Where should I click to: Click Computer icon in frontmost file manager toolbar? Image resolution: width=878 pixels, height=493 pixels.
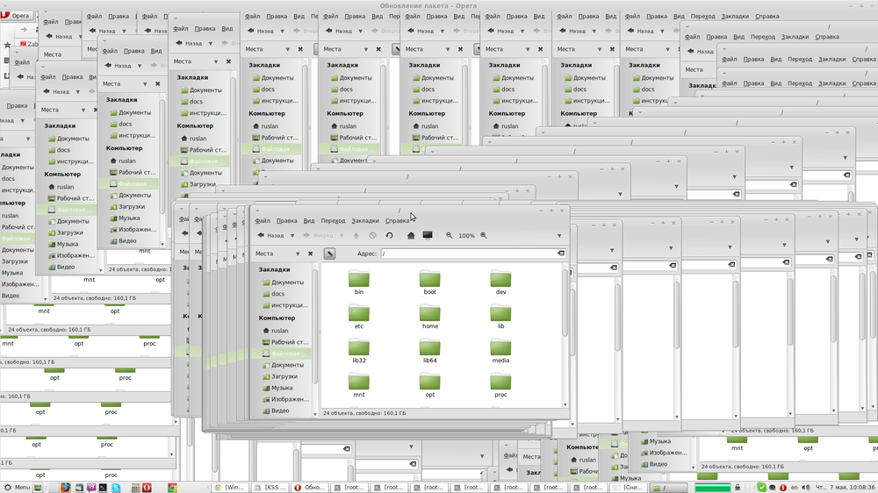tap(428, 235)
